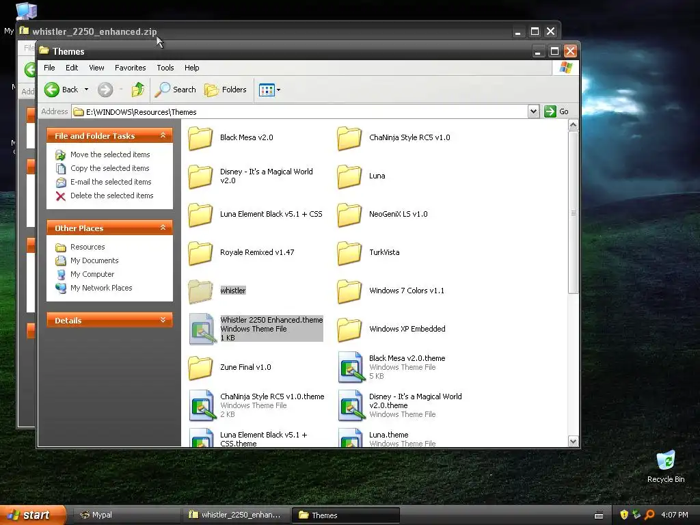Click the Back arrow icon
700x525 pixels.
[x=52, y=90]
